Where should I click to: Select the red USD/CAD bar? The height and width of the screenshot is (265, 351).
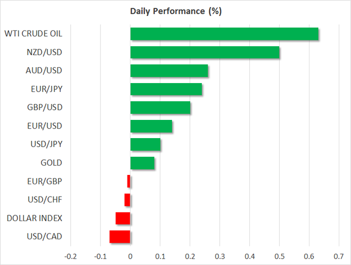click(x=120, y=237)
